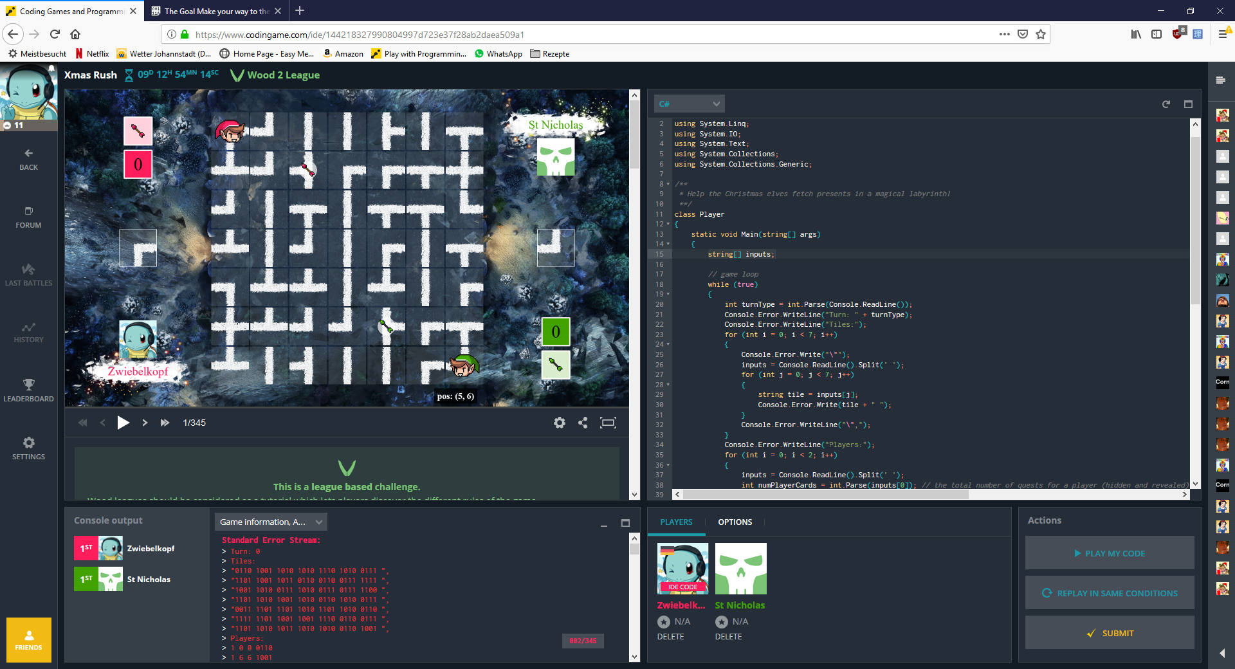Open the FORUM from the sidebar
1235x669 pixels.
pos(28,217)
